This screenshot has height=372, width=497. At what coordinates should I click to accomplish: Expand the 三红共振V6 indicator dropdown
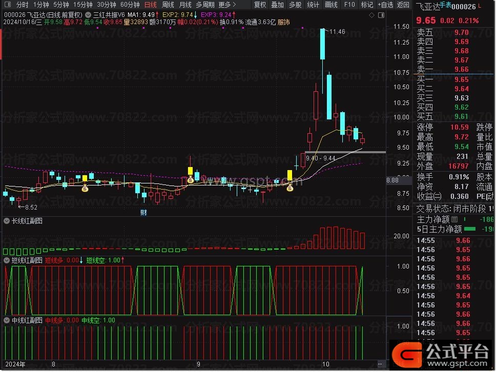(88, 15)
